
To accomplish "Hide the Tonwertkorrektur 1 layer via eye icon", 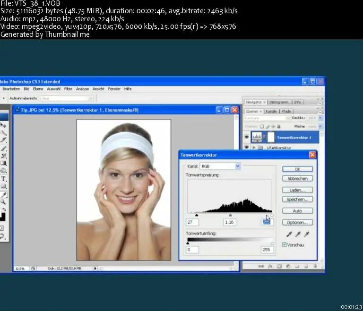I will coord(247,137).
